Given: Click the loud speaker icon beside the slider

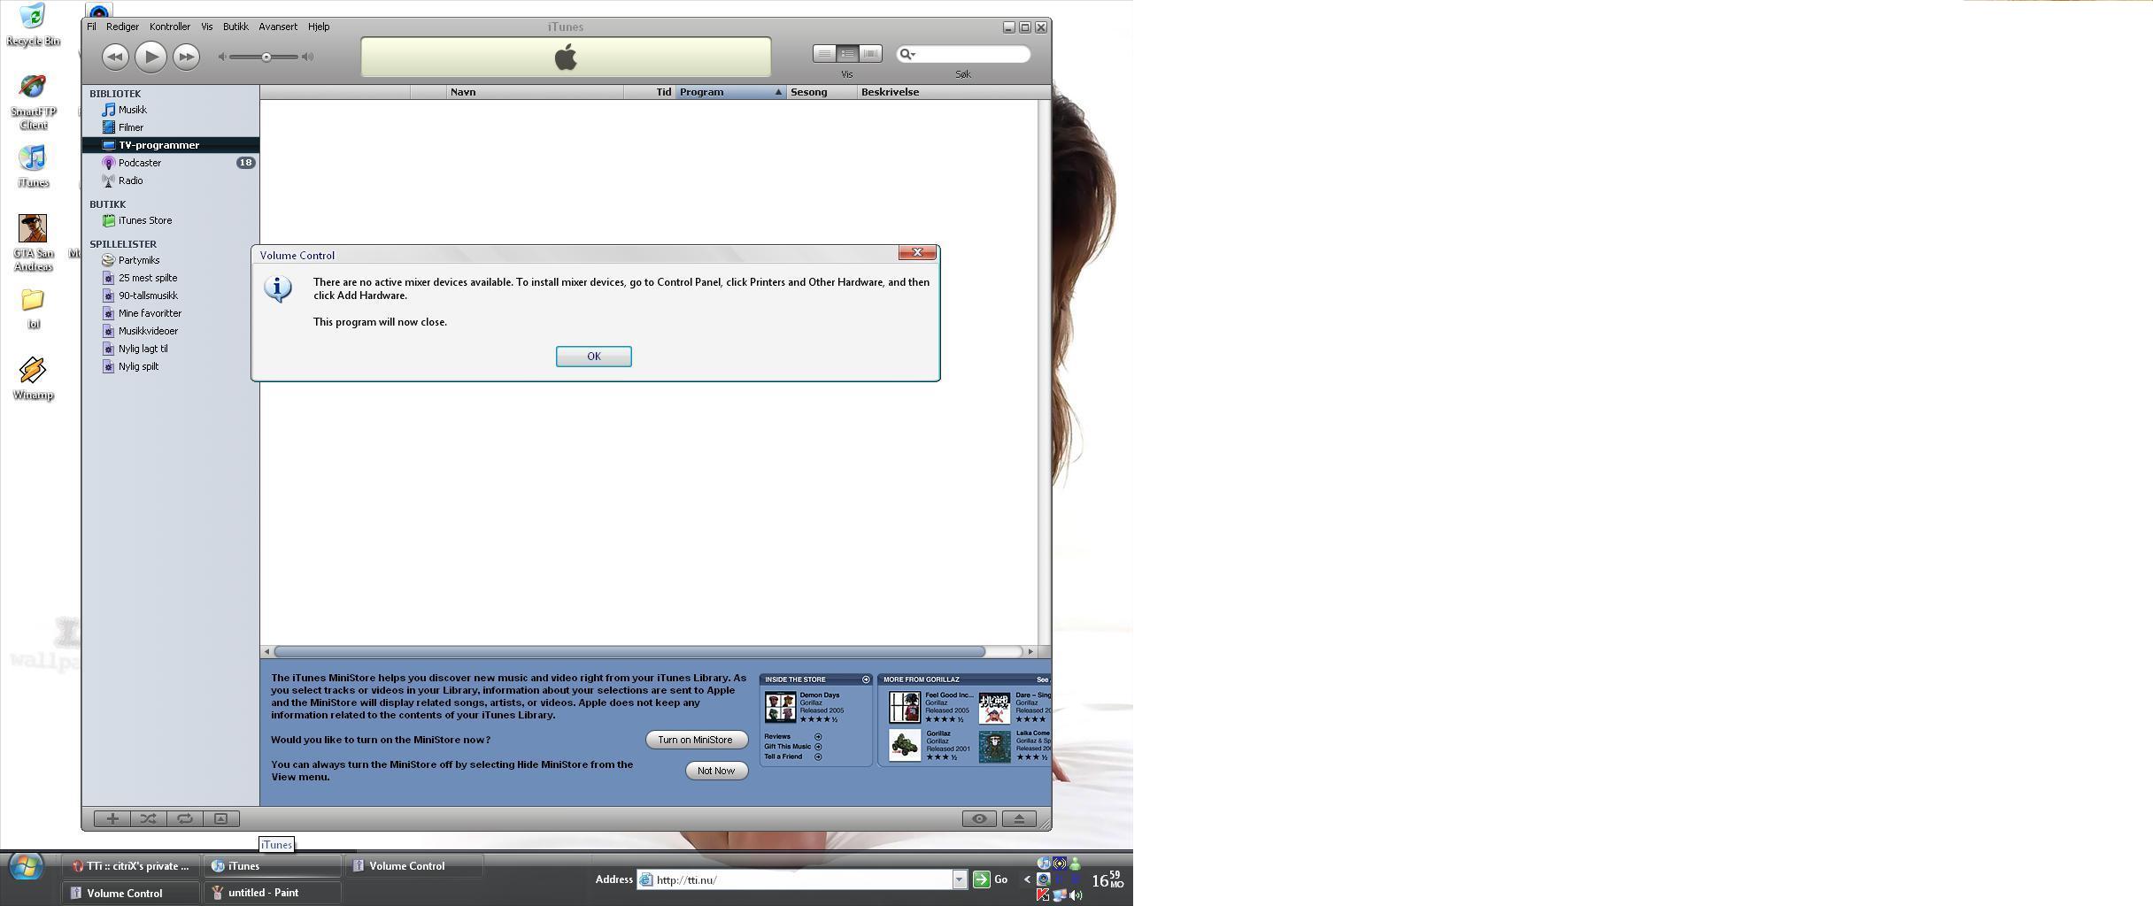Looking at the screenshot, I should (307, 57).
